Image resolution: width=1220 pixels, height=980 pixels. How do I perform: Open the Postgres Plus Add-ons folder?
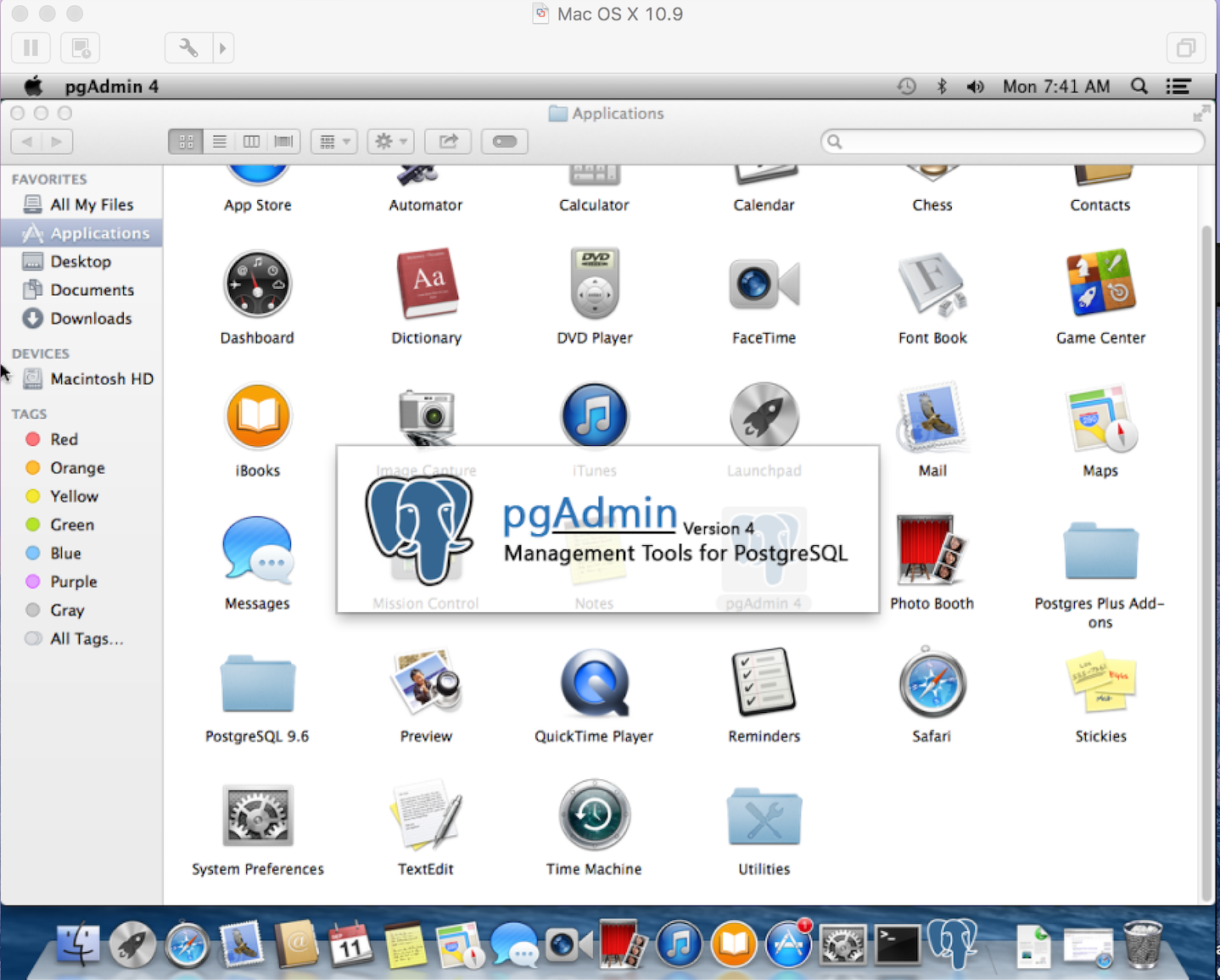tap(1100, 551)
